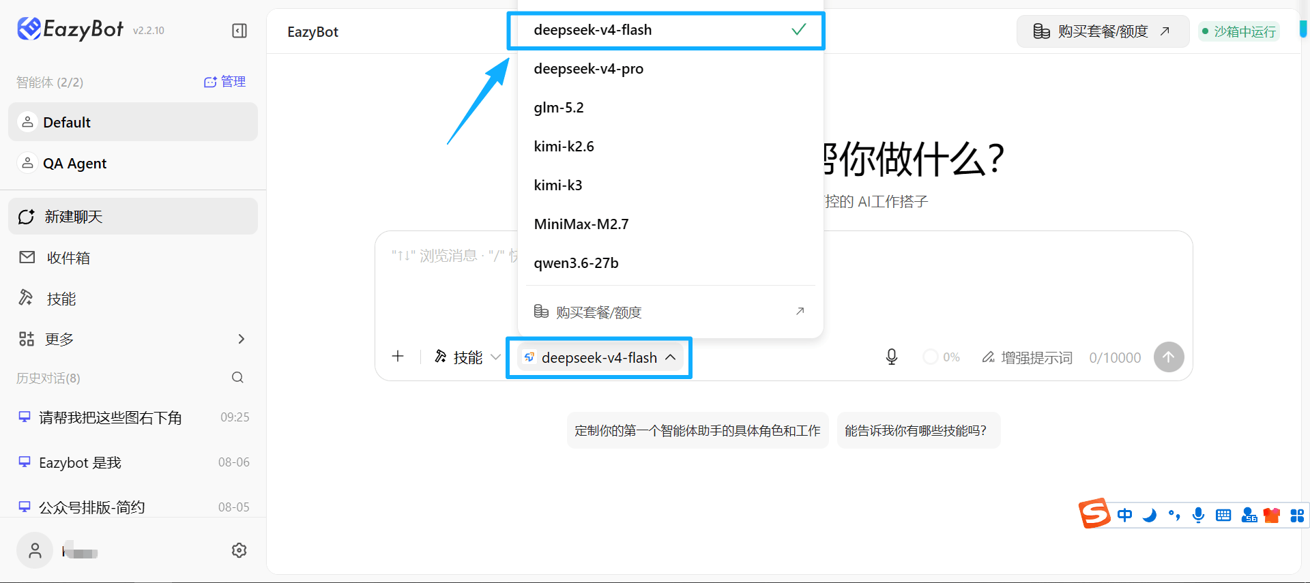Click the IME voice input microphone
This screenshot has width=1310, height=583.
tap(1198, 515)
